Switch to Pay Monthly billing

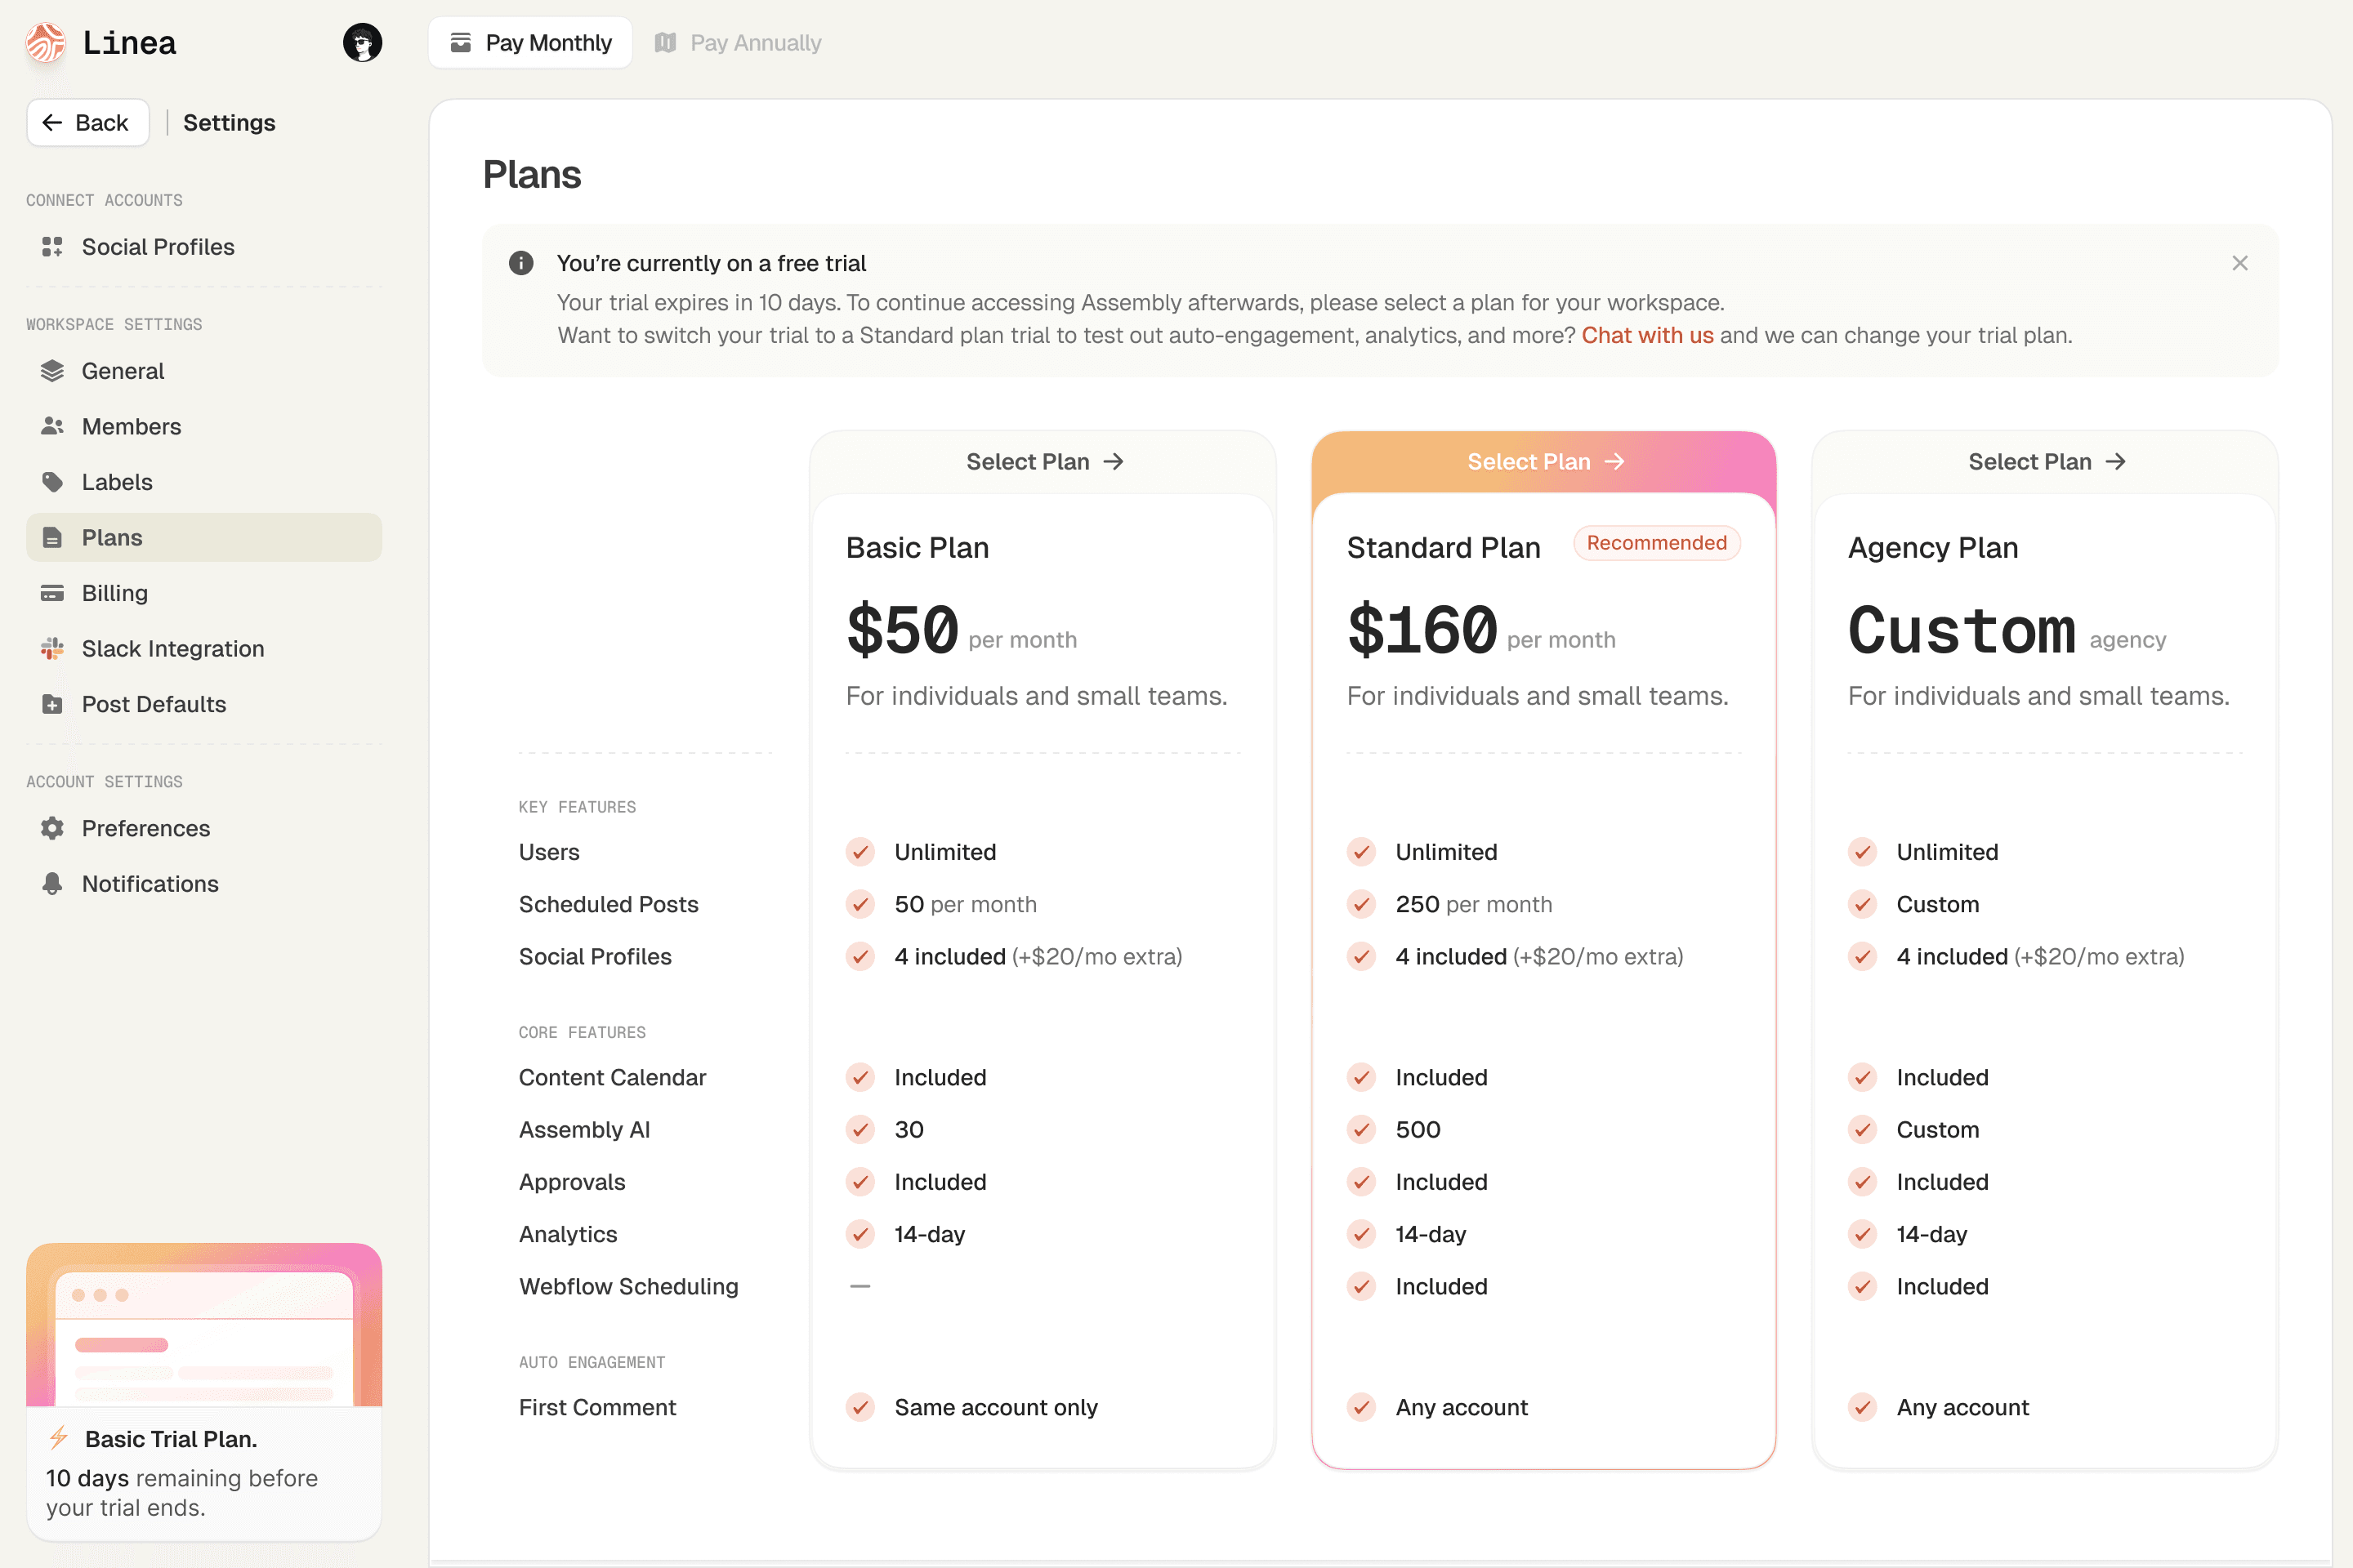530,43
